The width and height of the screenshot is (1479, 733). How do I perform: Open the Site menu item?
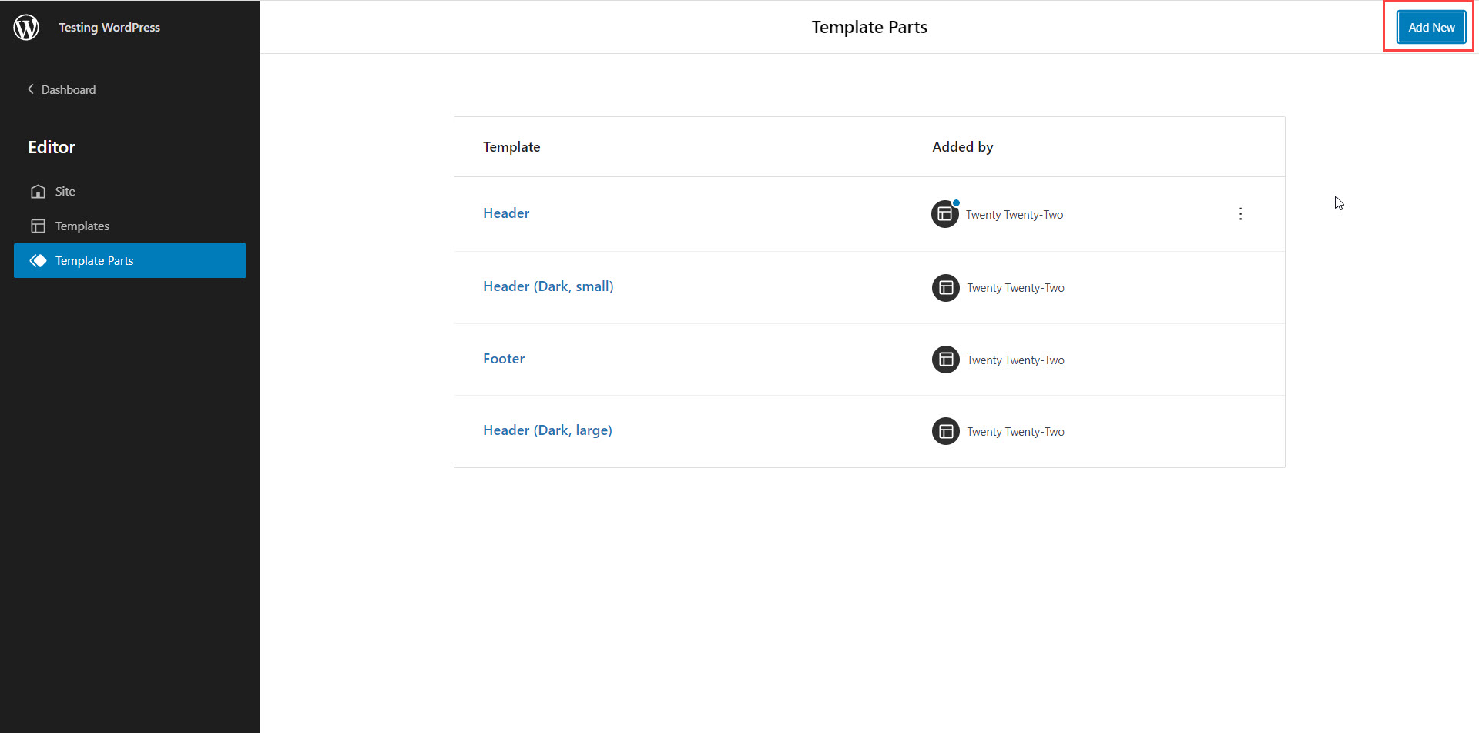pos(65,192)
